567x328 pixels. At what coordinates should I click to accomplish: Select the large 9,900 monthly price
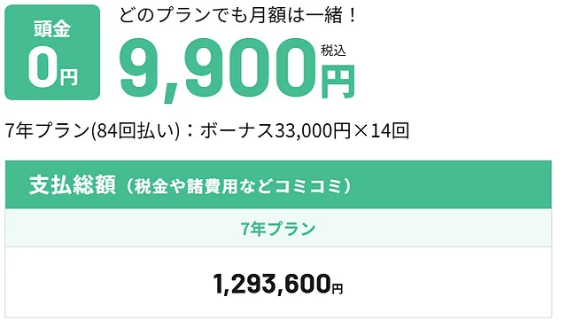point(218,69)
